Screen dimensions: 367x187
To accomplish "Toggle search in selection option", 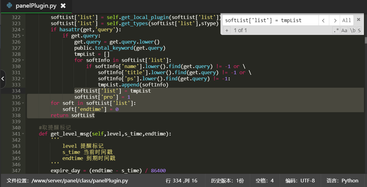I will (x=359, y=30).
